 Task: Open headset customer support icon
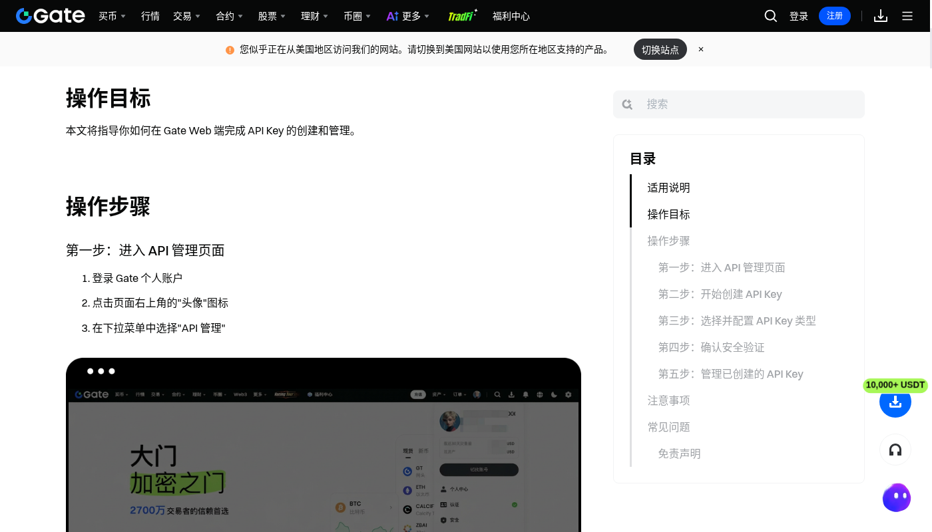pyautogui.click(x=895, y=450)
